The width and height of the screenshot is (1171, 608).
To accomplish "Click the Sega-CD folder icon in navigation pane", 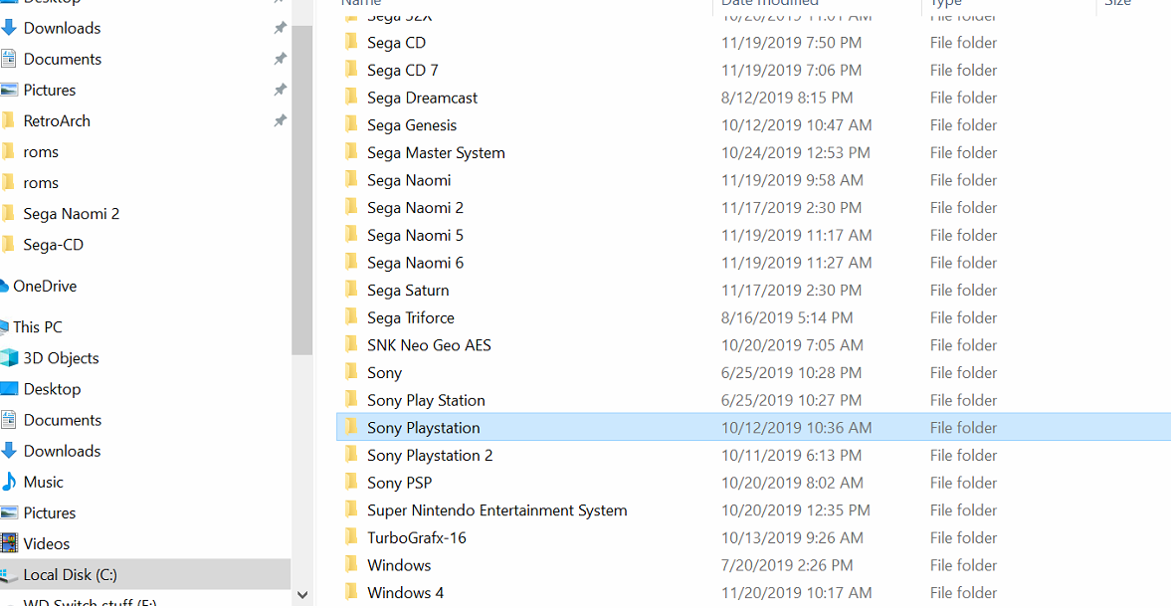I will (8, 244).
